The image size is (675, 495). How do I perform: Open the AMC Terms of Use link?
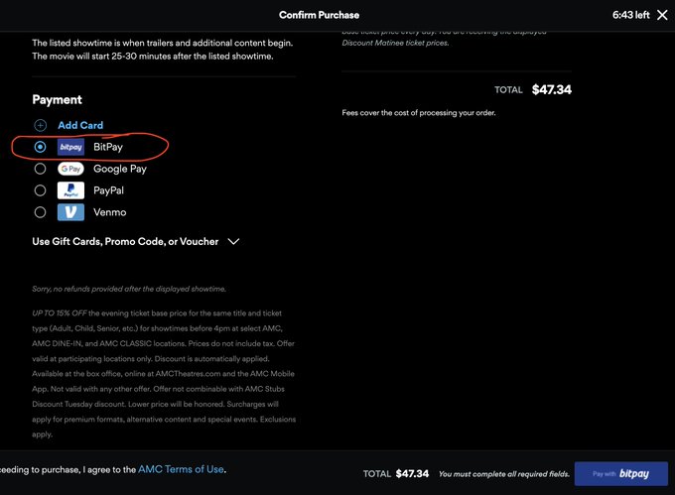181,469
